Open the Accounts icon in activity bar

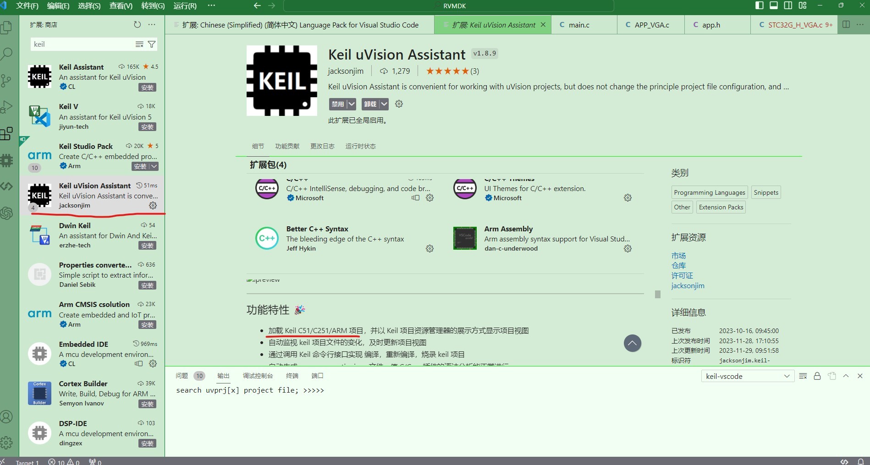coord(7,416)
